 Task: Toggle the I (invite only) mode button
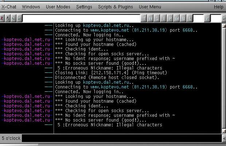[163, 18]
